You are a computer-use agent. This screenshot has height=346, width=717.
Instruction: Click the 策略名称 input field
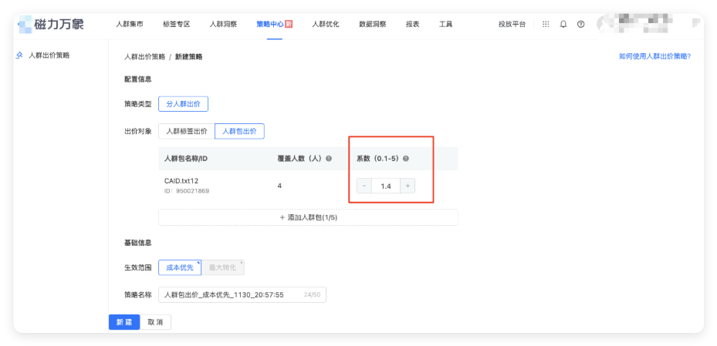(242, 295)
